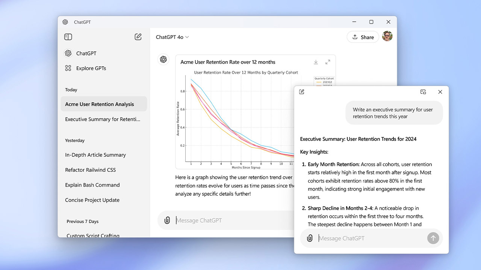The width and height of the screenshot is (481, 270).
Task: Open the user profile avatar
Action: pos(387,36)
